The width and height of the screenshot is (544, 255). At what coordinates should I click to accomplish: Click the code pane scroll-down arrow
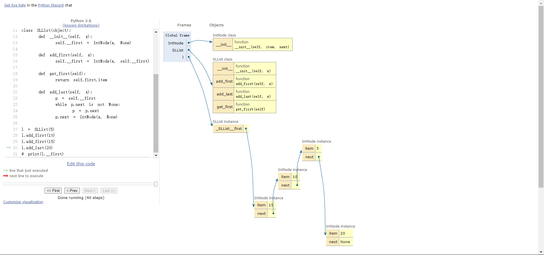click(x=156, y=156)
